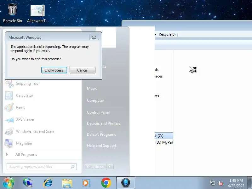Select the (D:) MyPal drive in sidebar
The width and height of the screenshot is (252, 189).
(164, 142)
